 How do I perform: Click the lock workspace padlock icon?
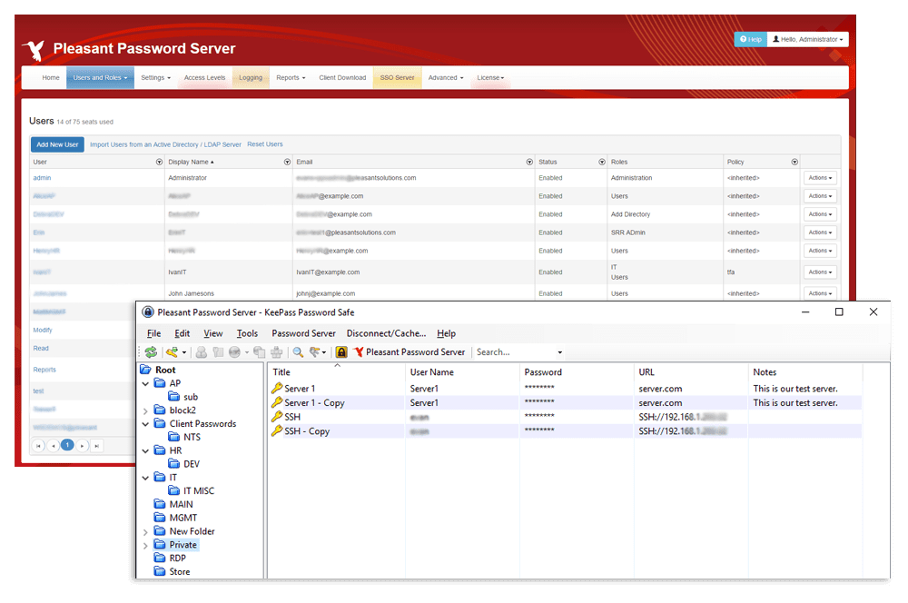coord(341,352)
